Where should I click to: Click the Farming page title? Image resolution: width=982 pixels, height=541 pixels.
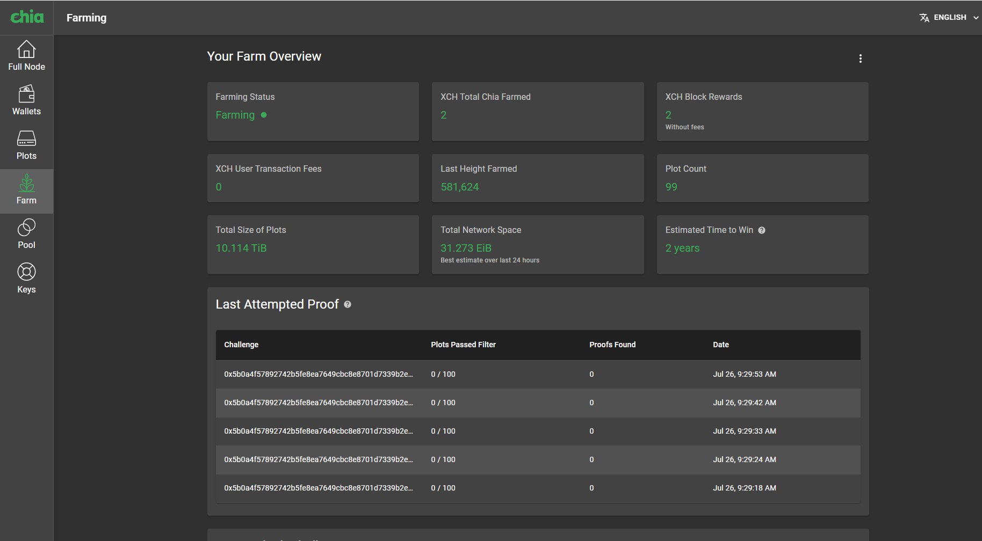(x=86, y=18)
